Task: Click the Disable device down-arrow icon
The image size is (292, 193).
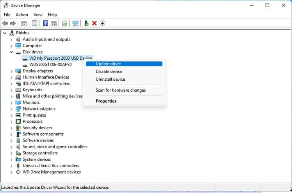Action: click(102, 23)
